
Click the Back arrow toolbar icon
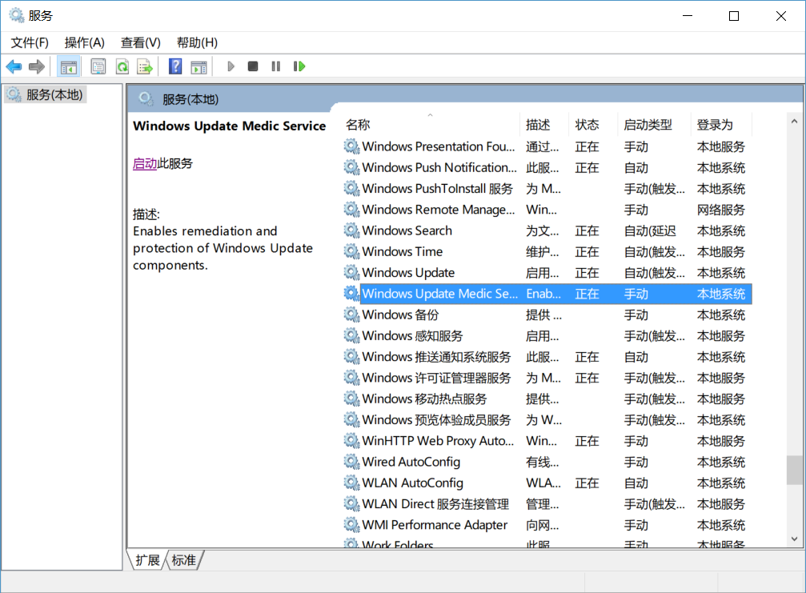pos(14,66)
